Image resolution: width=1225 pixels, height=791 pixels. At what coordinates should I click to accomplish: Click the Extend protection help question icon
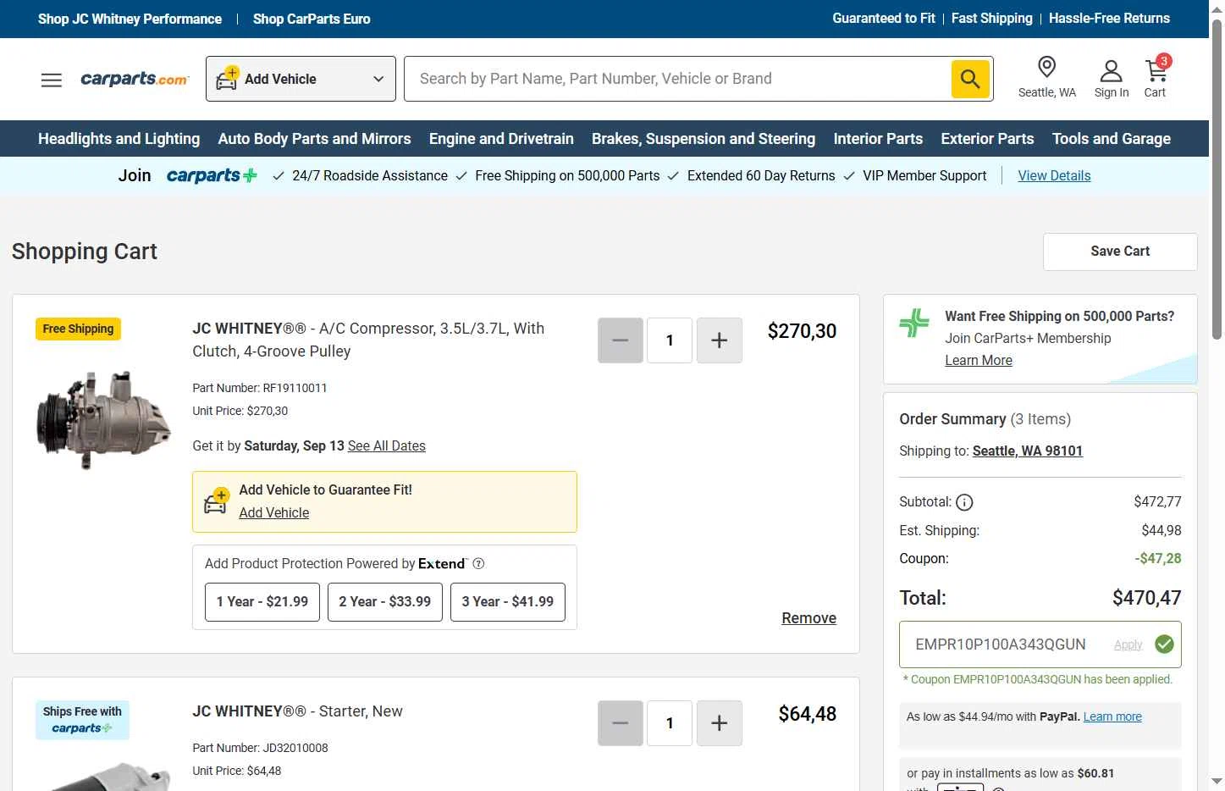click(x=478, y=563)
